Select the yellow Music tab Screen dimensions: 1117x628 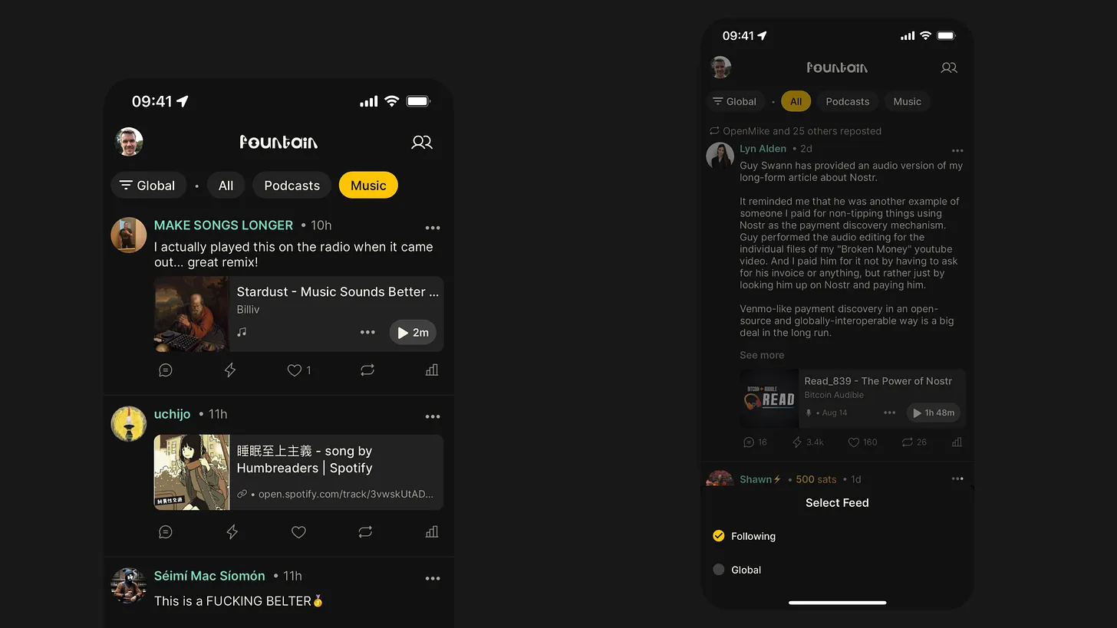pos(368,186)
